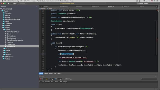Open the Spawn() member breadcrumb dropdown
The image size is (160, 90).
[x=50, y=8]
